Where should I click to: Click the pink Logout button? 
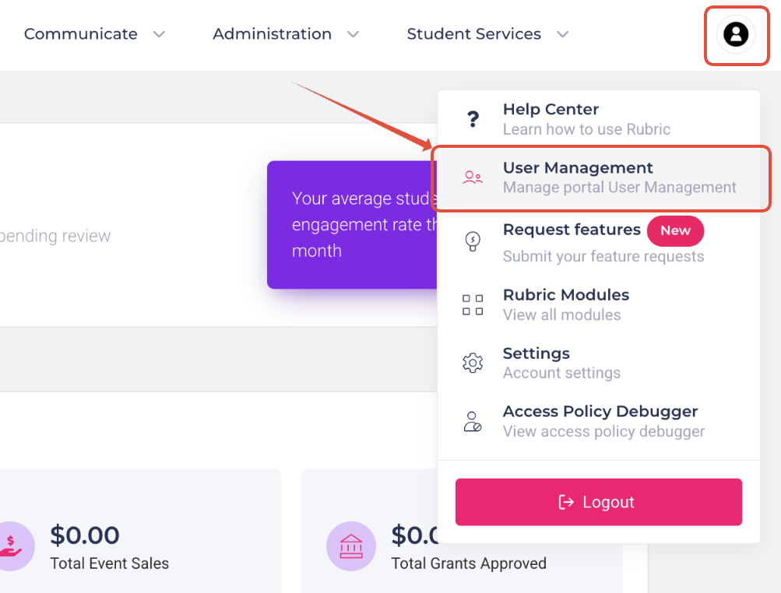(x=599, y=502)
